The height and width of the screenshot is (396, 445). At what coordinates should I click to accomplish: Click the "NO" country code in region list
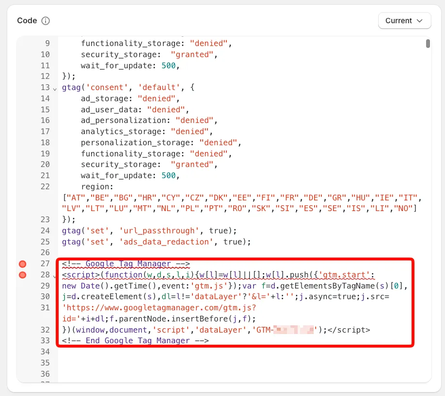(x=403, y=208)
